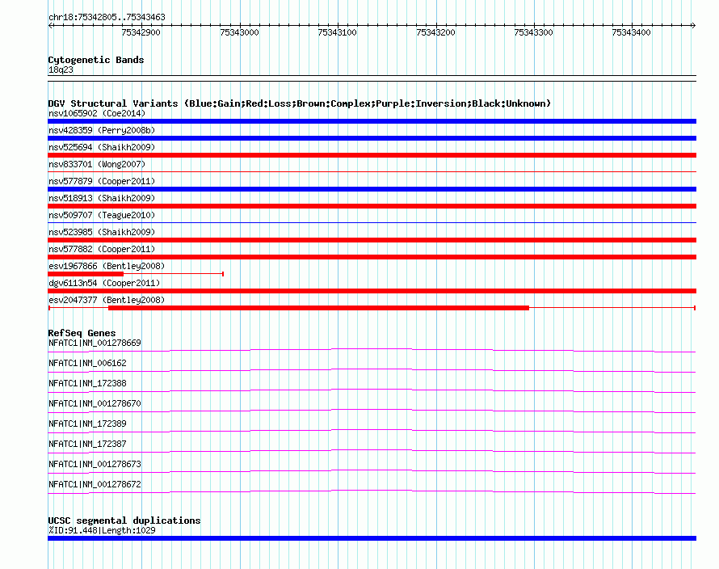
Task: Click blue gain bar under nsv1065902
Action: pyautogui.click(x=372, y=121)
